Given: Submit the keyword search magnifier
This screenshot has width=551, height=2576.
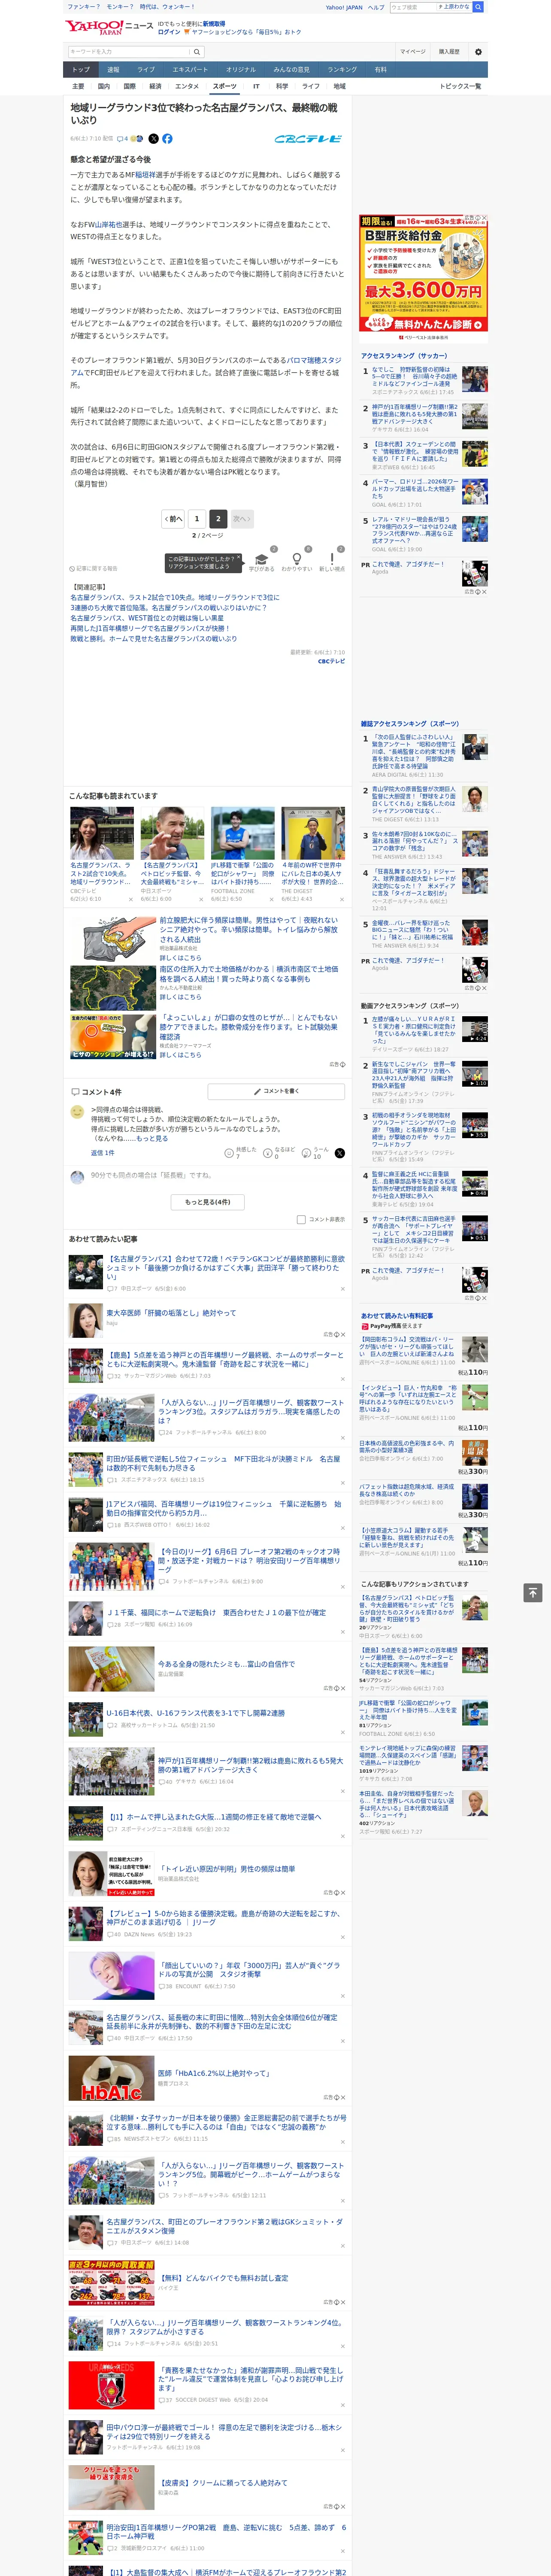Looking at the screenshot, I should [197, 51].
